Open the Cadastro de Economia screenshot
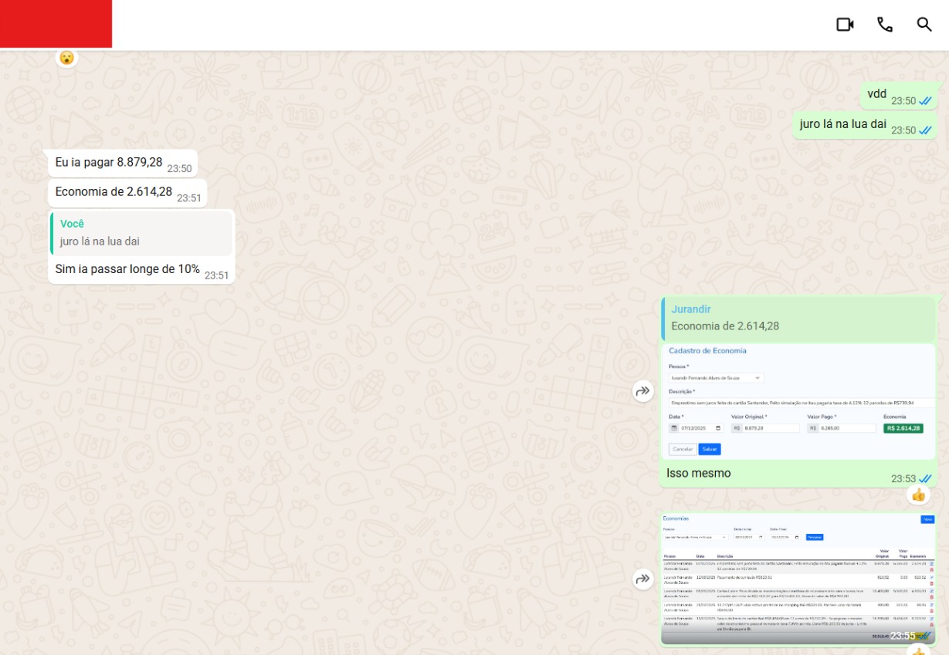 point(798,400)
